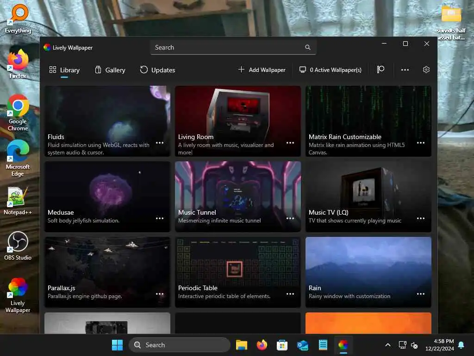Open the Library tab

point(64,70)
